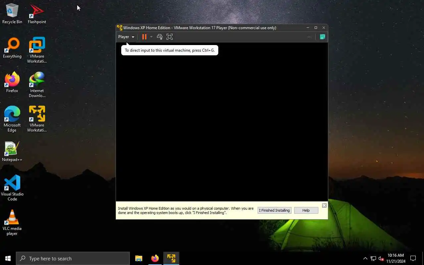Select the Visual Studio Code desktop shortcut
Image resolution: width=424 pixels, height=265 pixels.
pyautogui.click(x=12, y=188)
